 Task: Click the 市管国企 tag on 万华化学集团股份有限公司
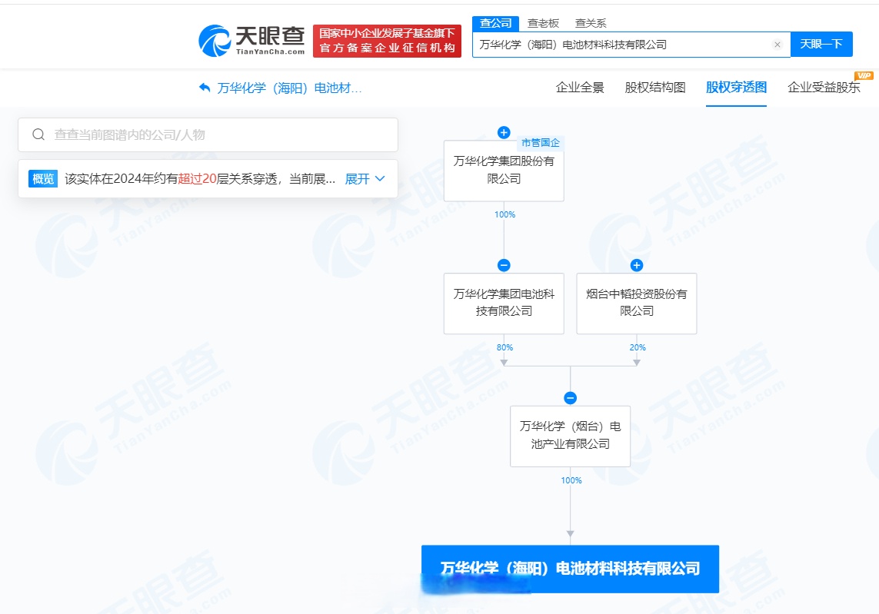pyautogui.click(x=543, y=143)
